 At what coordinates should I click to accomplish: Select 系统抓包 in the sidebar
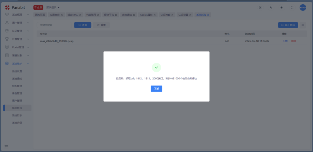[x=17, y=108]
